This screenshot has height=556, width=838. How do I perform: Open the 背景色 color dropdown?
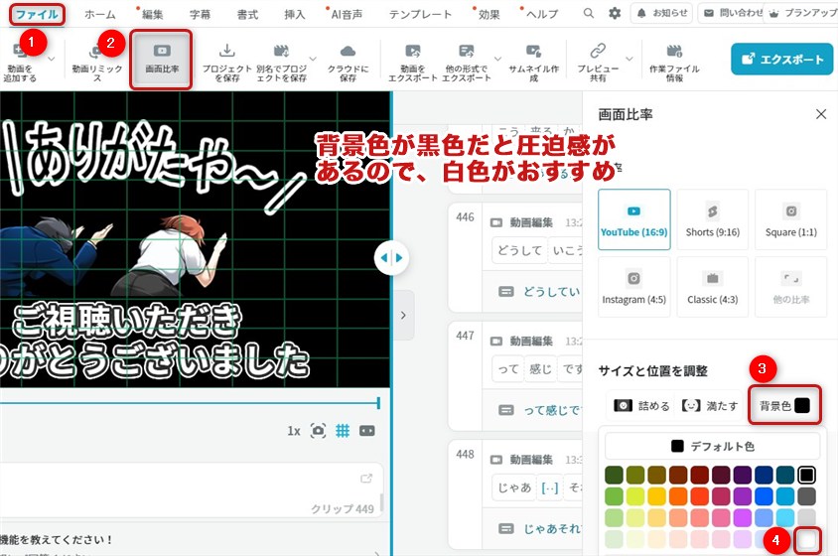[784, 405]
